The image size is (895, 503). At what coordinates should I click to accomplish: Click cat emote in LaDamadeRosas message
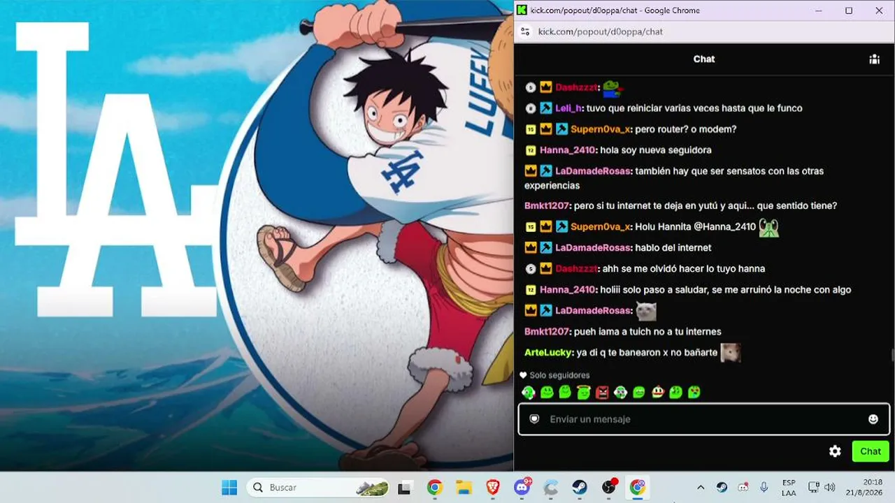tap(646, 311)
